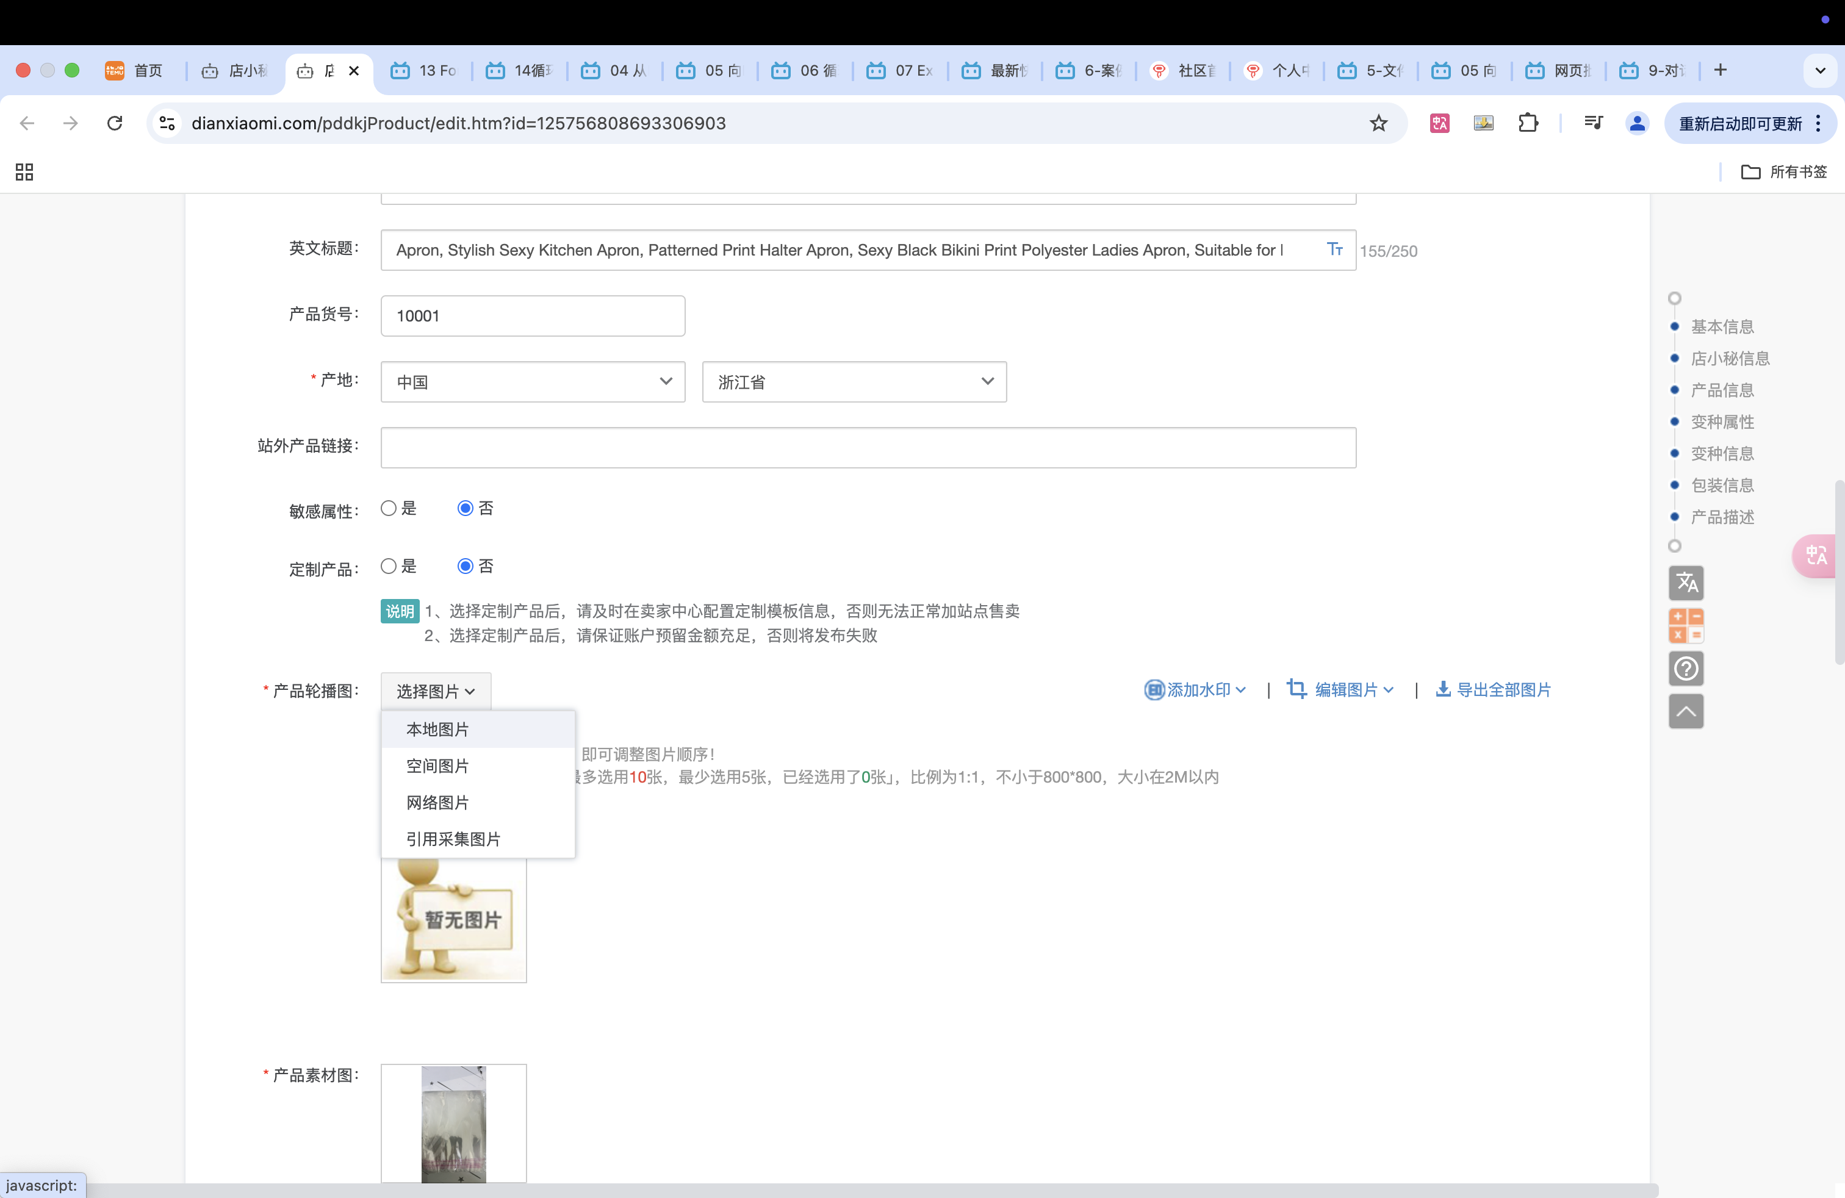
Task: Select 是 for 敏感属性
Action: tap(389, 508)
